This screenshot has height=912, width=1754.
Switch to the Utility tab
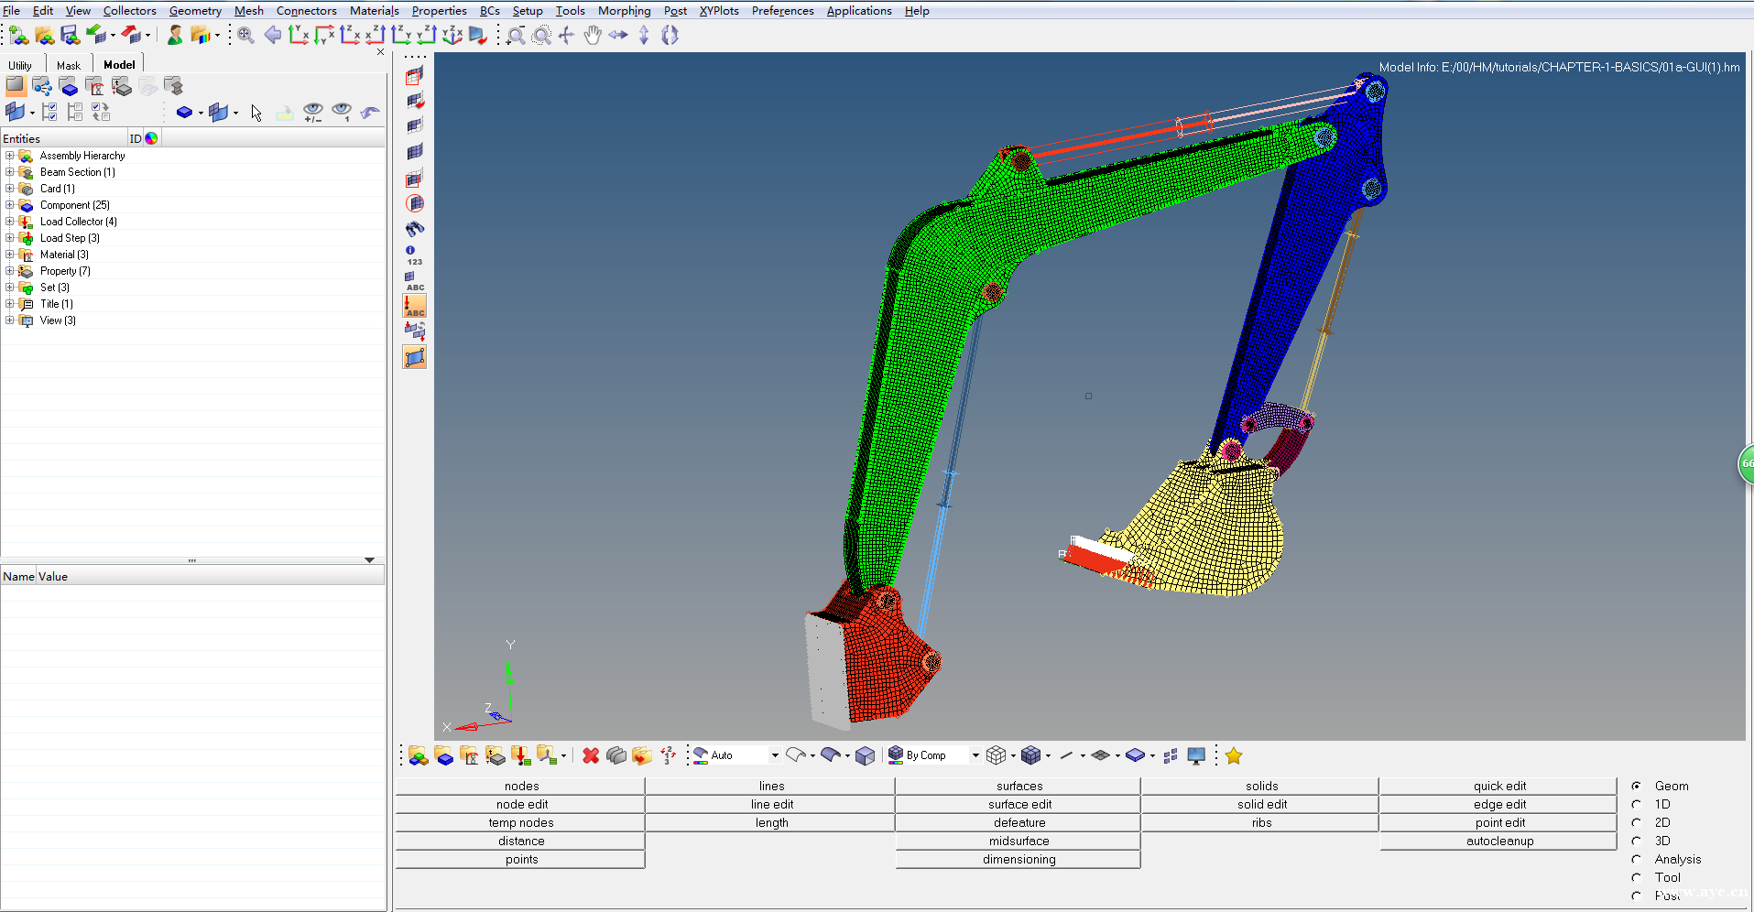[x=20, y=65]
